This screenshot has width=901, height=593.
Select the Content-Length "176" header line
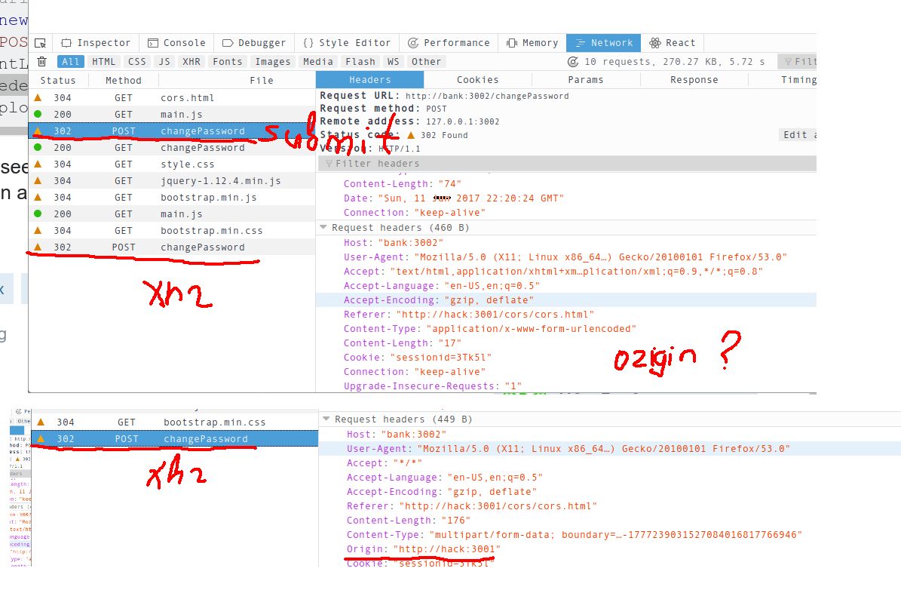[409, 521]
